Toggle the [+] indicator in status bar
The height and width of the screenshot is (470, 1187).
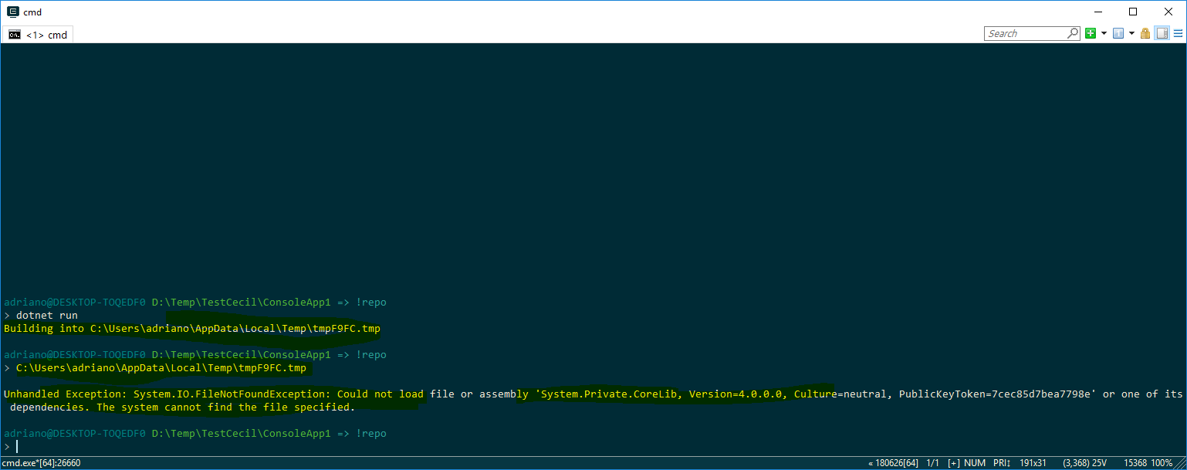pos(952,463)
